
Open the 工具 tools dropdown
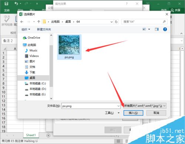pos(112,113)
